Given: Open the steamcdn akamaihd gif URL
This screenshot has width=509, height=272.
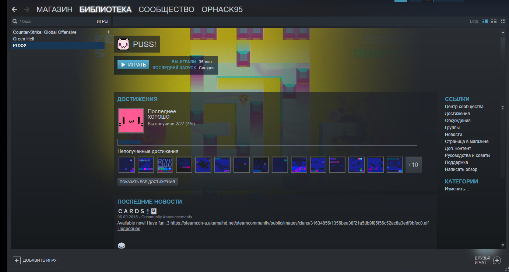Looking at the screenshot, I should pos(299,223).
